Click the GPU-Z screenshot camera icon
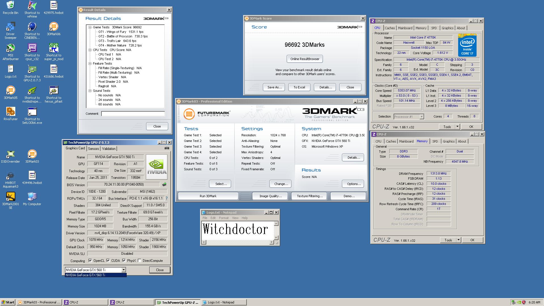 point(167,148)
